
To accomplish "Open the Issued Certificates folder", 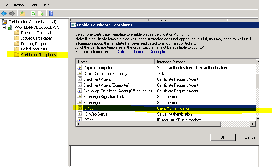I will 36,38.
